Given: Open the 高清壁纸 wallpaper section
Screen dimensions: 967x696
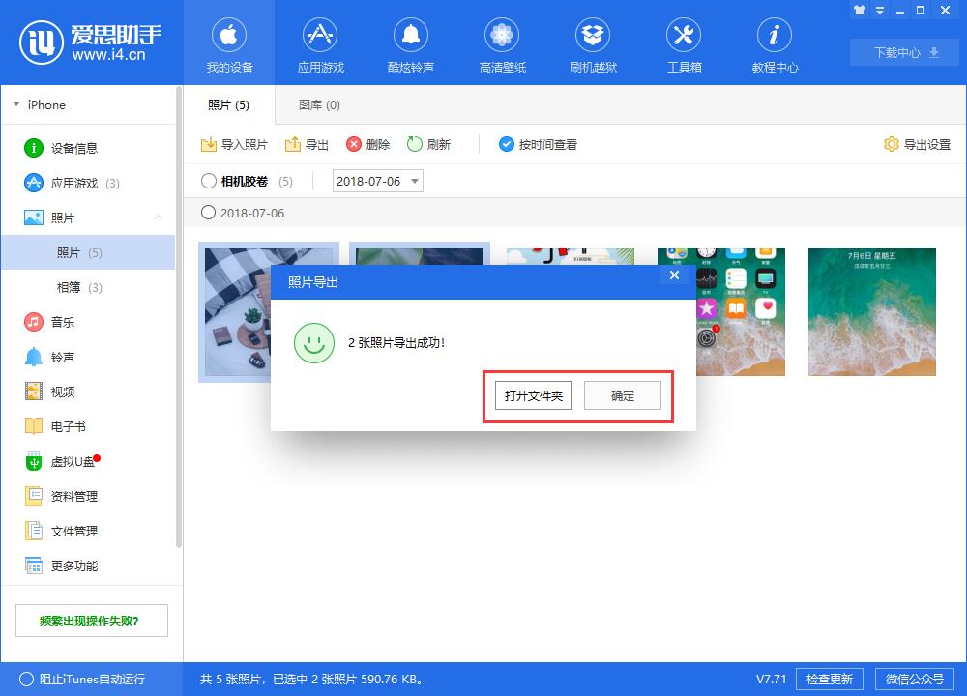Looking at the screenshot, I should 502,43.
